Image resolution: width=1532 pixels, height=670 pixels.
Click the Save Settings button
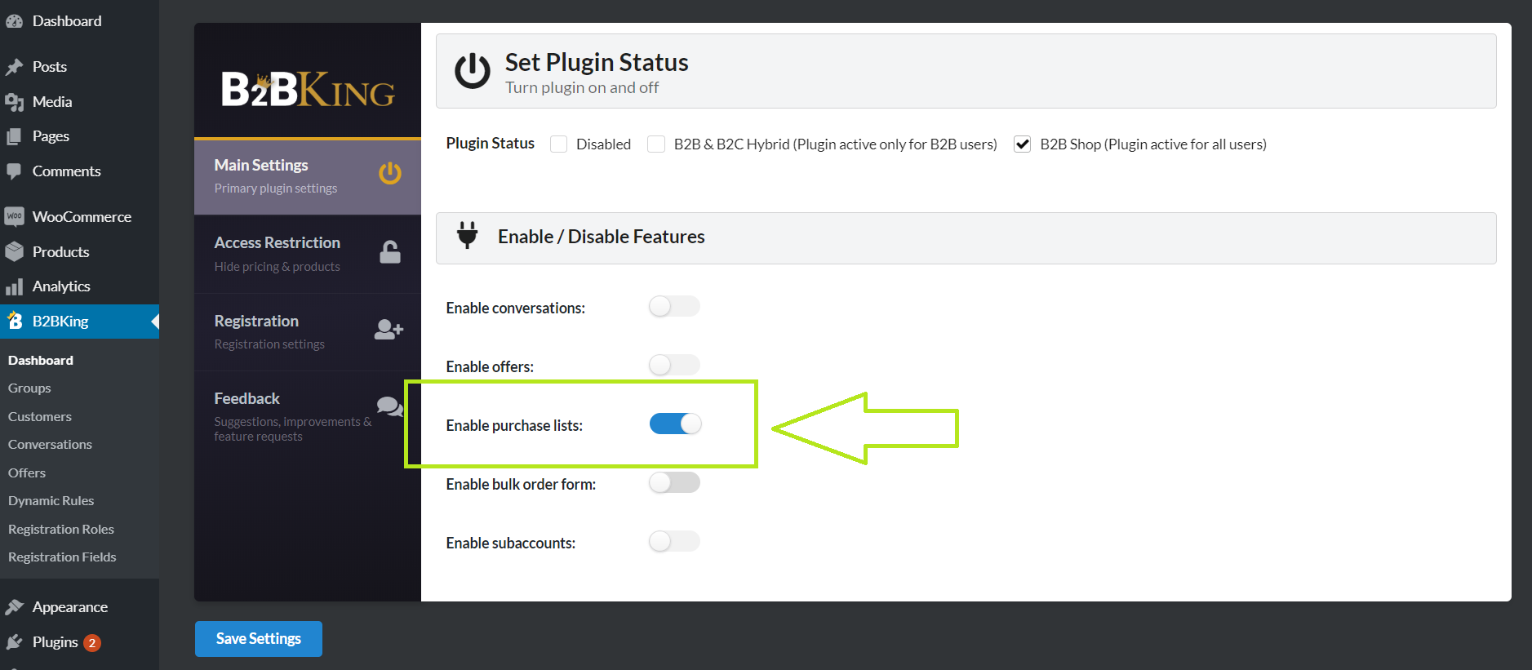coord(259,639)
